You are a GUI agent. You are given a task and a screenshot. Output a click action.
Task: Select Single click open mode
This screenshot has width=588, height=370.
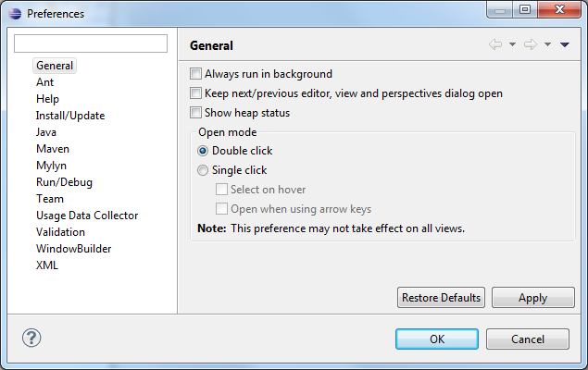203,170
